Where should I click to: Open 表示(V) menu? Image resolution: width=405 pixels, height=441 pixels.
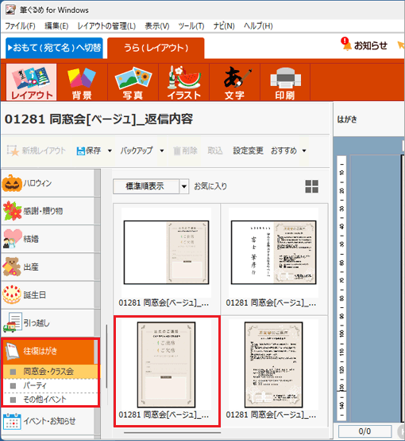[x=157, y=26]
